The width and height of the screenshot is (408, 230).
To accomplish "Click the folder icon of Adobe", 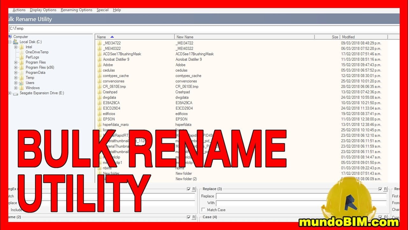I will point(99,65).
